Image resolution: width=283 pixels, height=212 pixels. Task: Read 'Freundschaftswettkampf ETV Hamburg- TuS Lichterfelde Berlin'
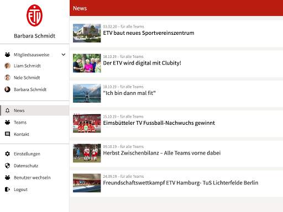point(181,183)
